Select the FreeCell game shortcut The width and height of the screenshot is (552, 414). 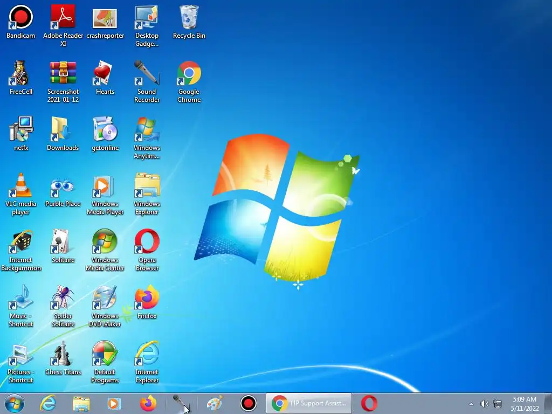pos(21,78)
